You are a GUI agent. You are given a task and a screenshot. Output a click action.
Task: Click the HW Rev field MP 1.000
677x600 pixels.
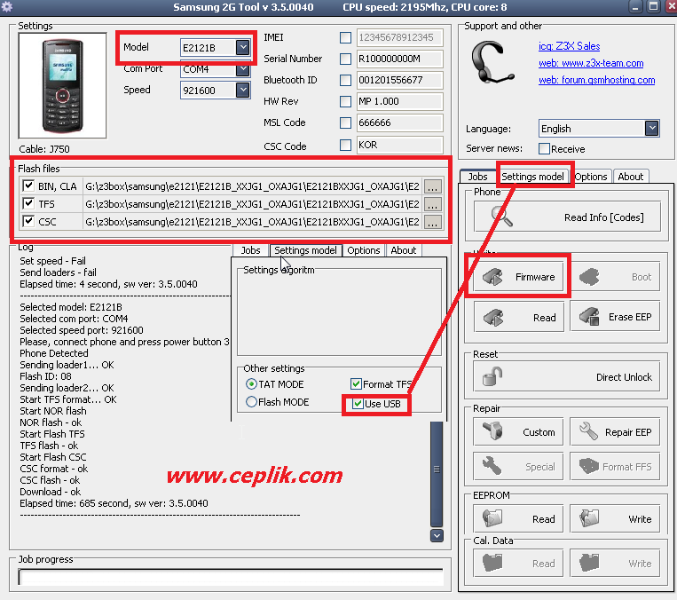[400, 101]
